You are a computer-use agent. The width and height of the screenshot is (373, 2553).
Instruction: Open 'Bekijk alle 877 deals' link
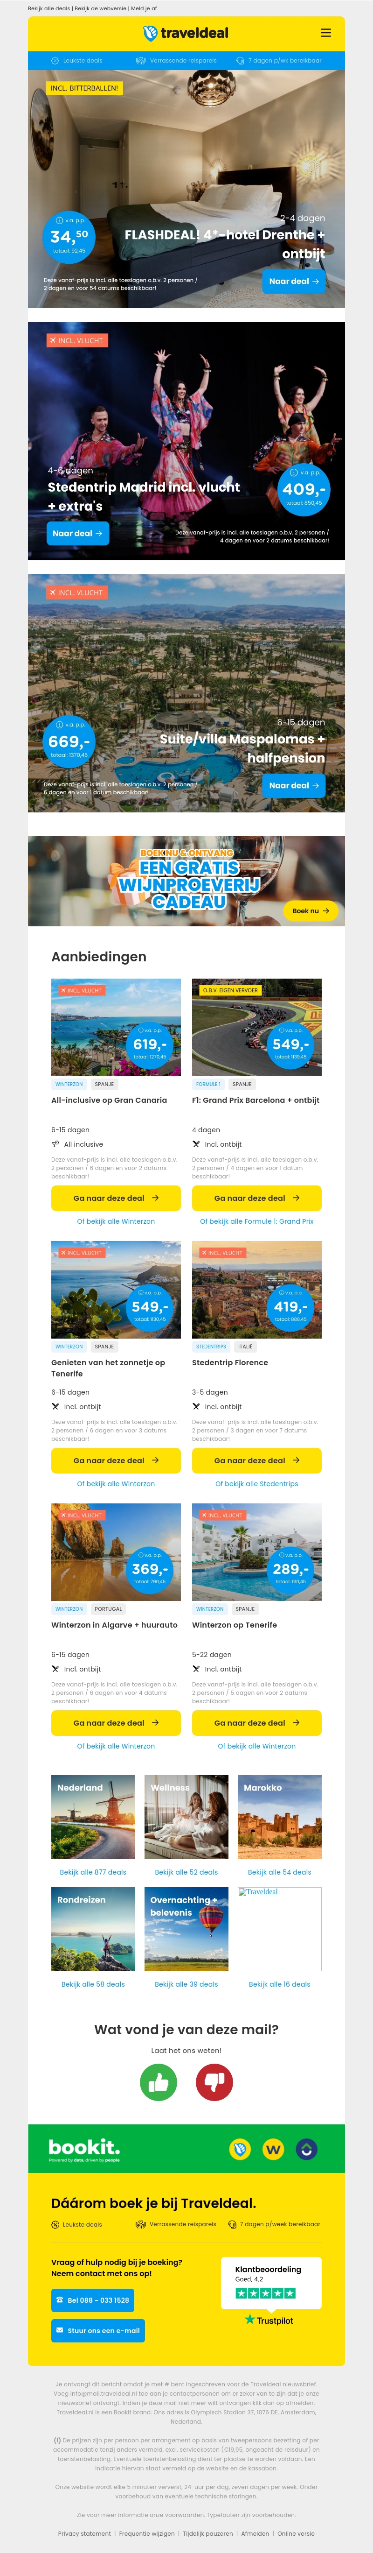coord(93,1872)
